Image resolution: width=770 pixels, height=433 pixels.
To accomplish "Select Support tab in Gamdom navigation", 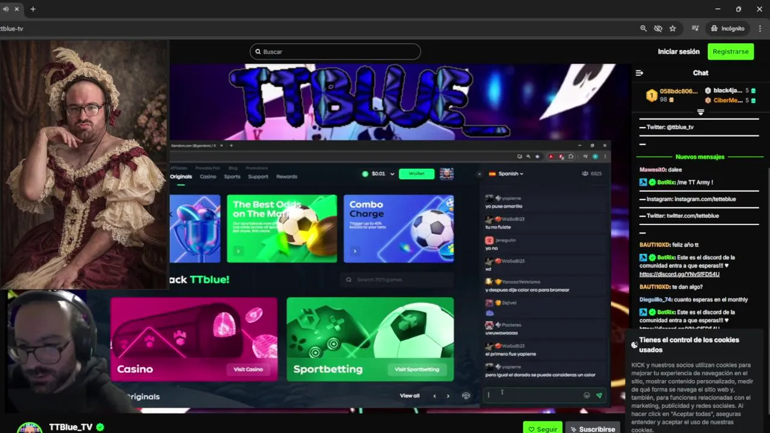I will pyautogui.click(x=258, y=176).
